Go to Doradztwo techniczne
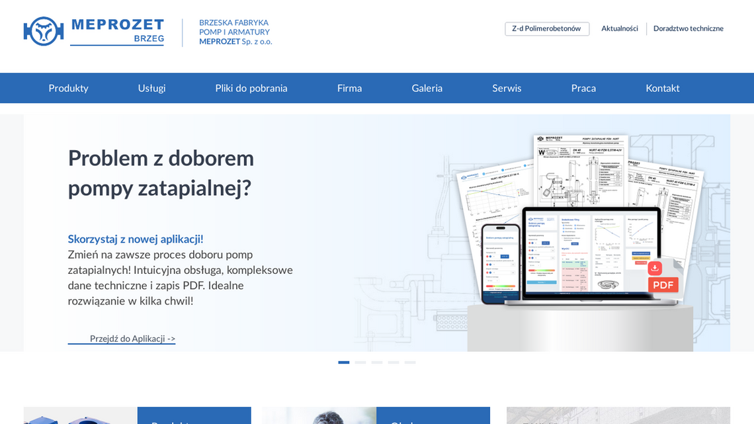754x424 pixels. click(688, 28)
